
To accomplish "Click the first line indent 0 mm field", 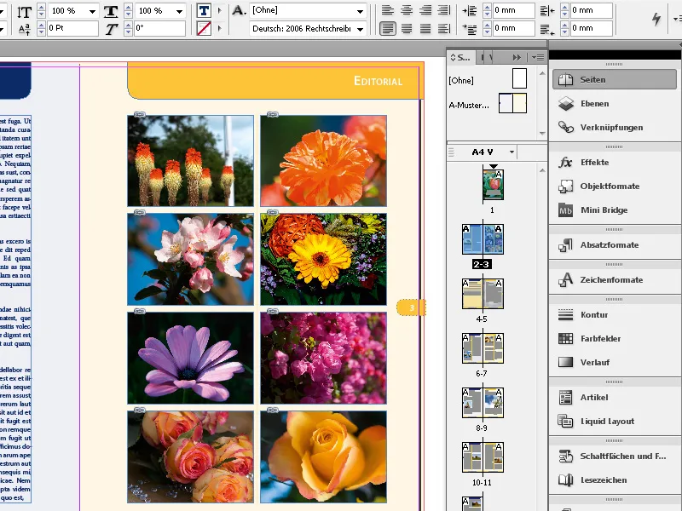I will pos(513,29).
